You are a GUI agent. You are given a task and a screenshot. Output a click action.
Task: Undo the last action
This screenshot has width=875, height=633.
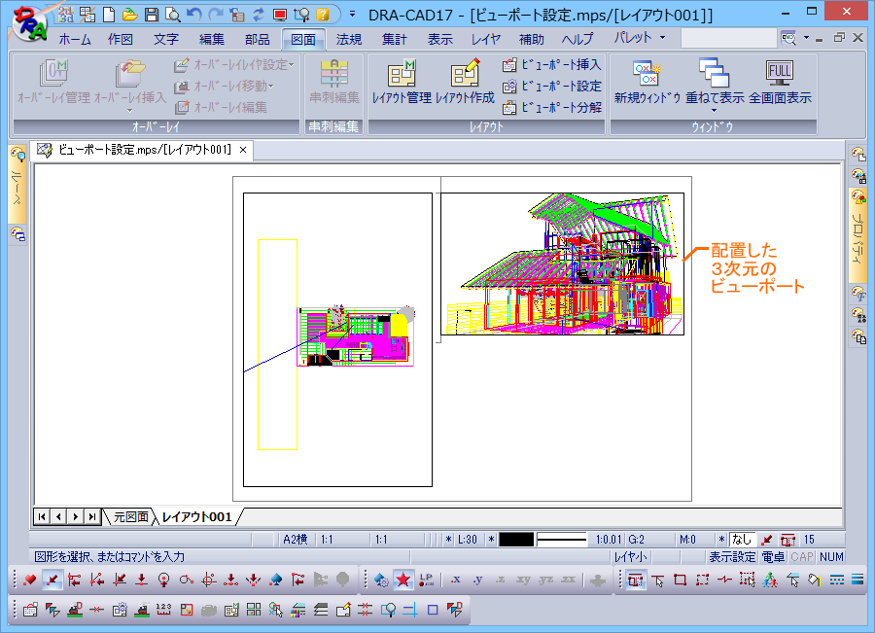(x=194, y=15)
